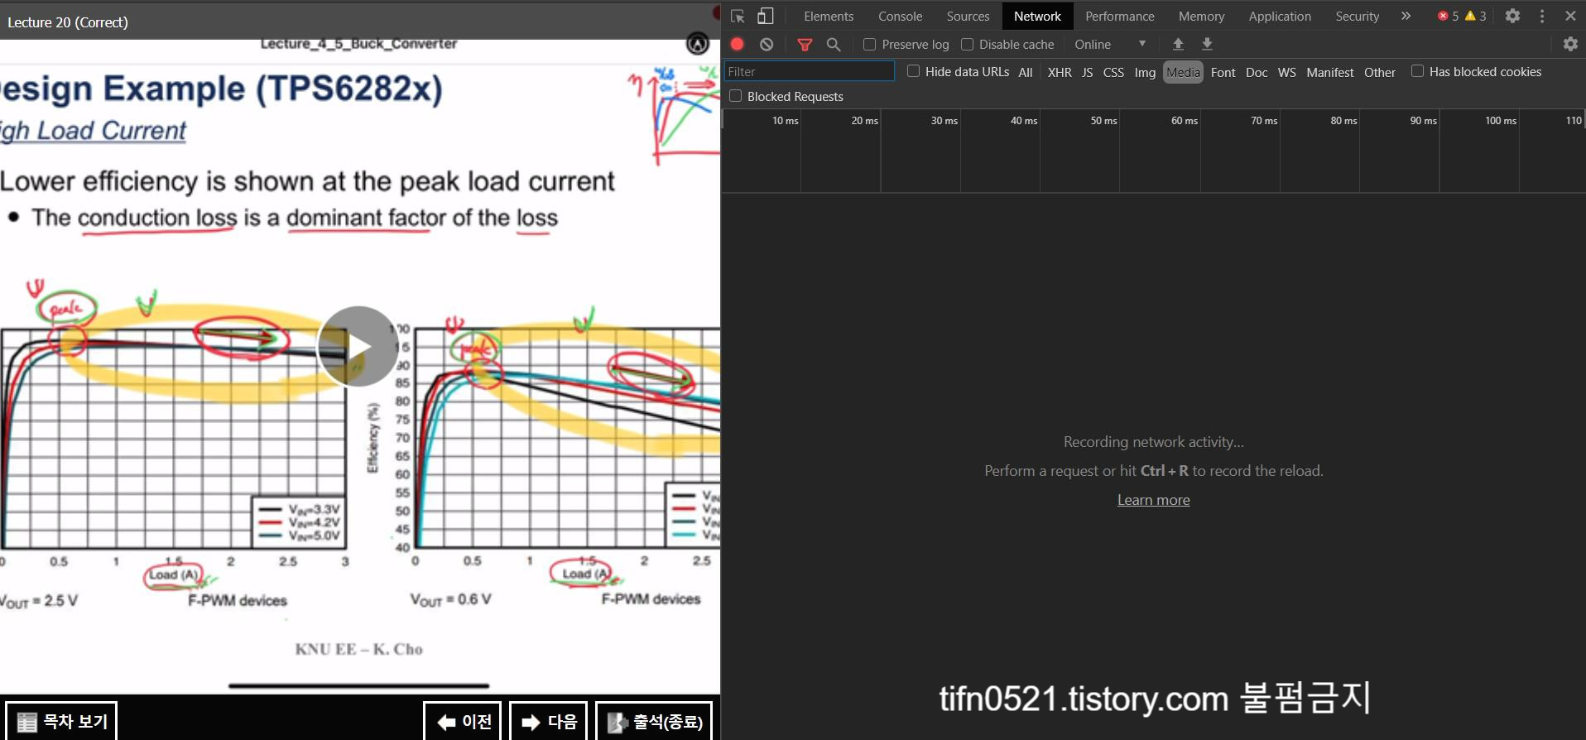This screenshot has height=740, width=1586.
Task: Toggle the Media filter type
Action: 1183,72
